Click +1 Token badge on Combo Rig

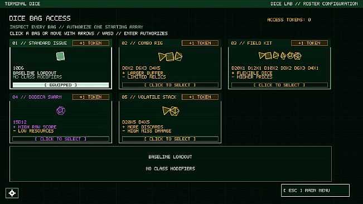[200, 43]
